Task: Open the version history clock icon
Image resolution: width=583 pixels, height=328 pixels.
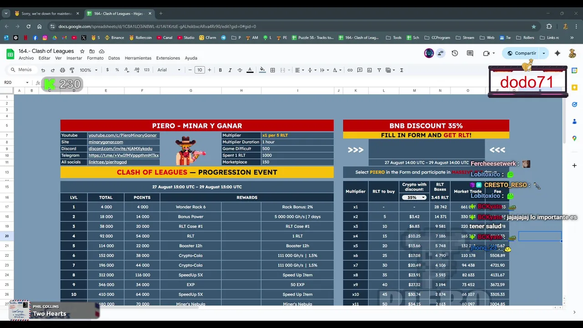Action: coord(455,53)
